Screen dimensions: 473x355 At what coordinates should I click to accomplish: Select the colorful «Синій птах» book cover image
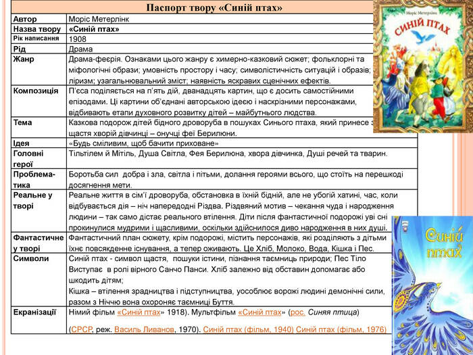423,67
